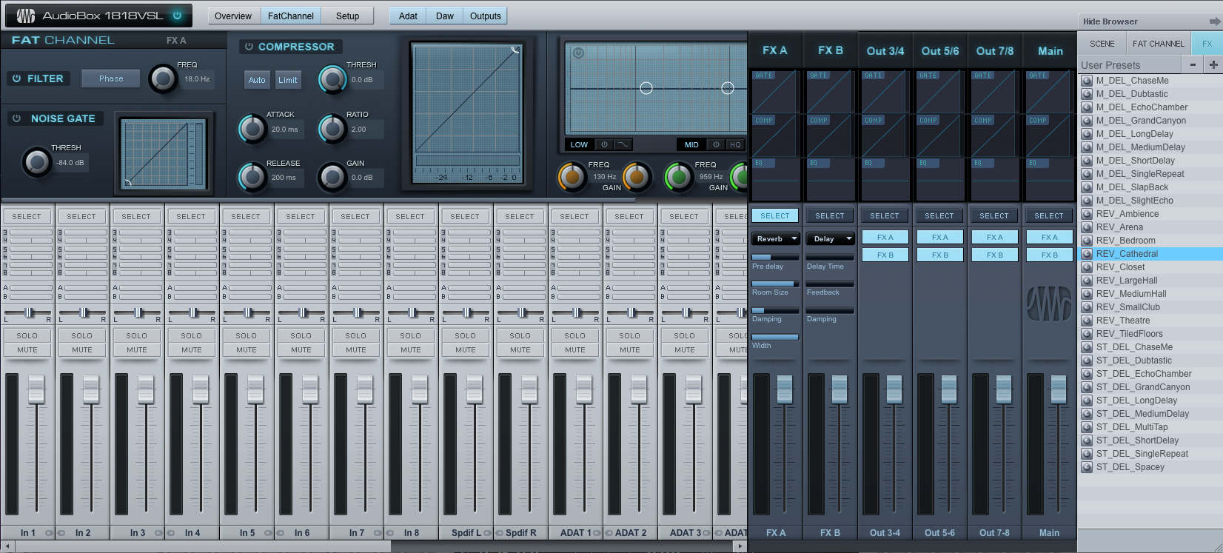1223x553 pixels.
Task: Select the REV_LargeHall preset
Action: (1151, 281)
